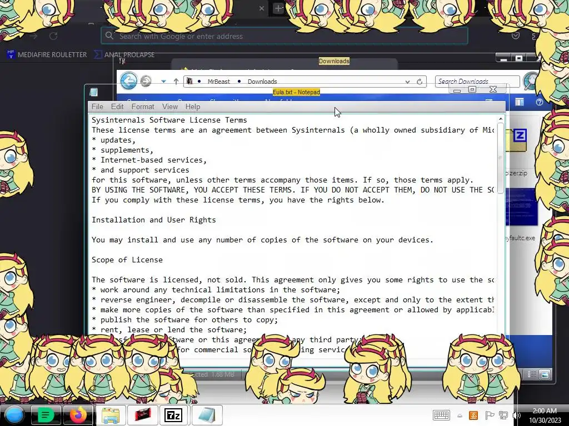Close the current browser tab

(x=262, y=8)
